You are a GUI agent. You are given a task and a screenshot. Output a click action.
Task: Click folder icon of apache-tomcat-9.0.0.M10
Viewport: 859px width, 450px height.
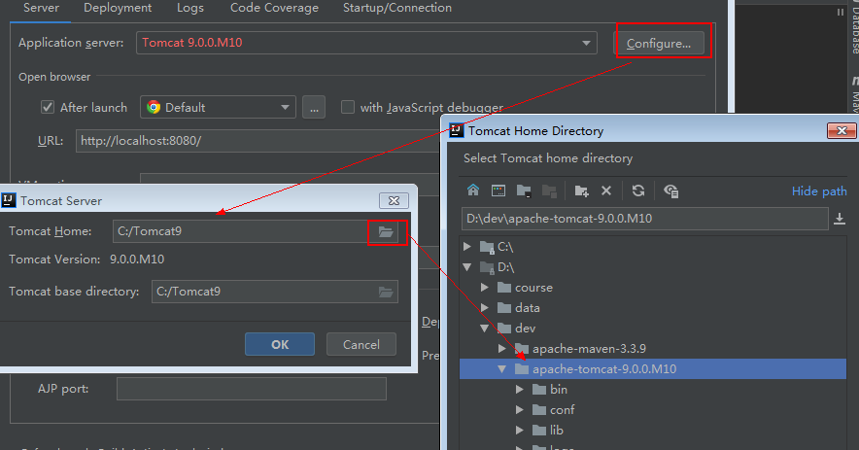[x=522, y=369]
